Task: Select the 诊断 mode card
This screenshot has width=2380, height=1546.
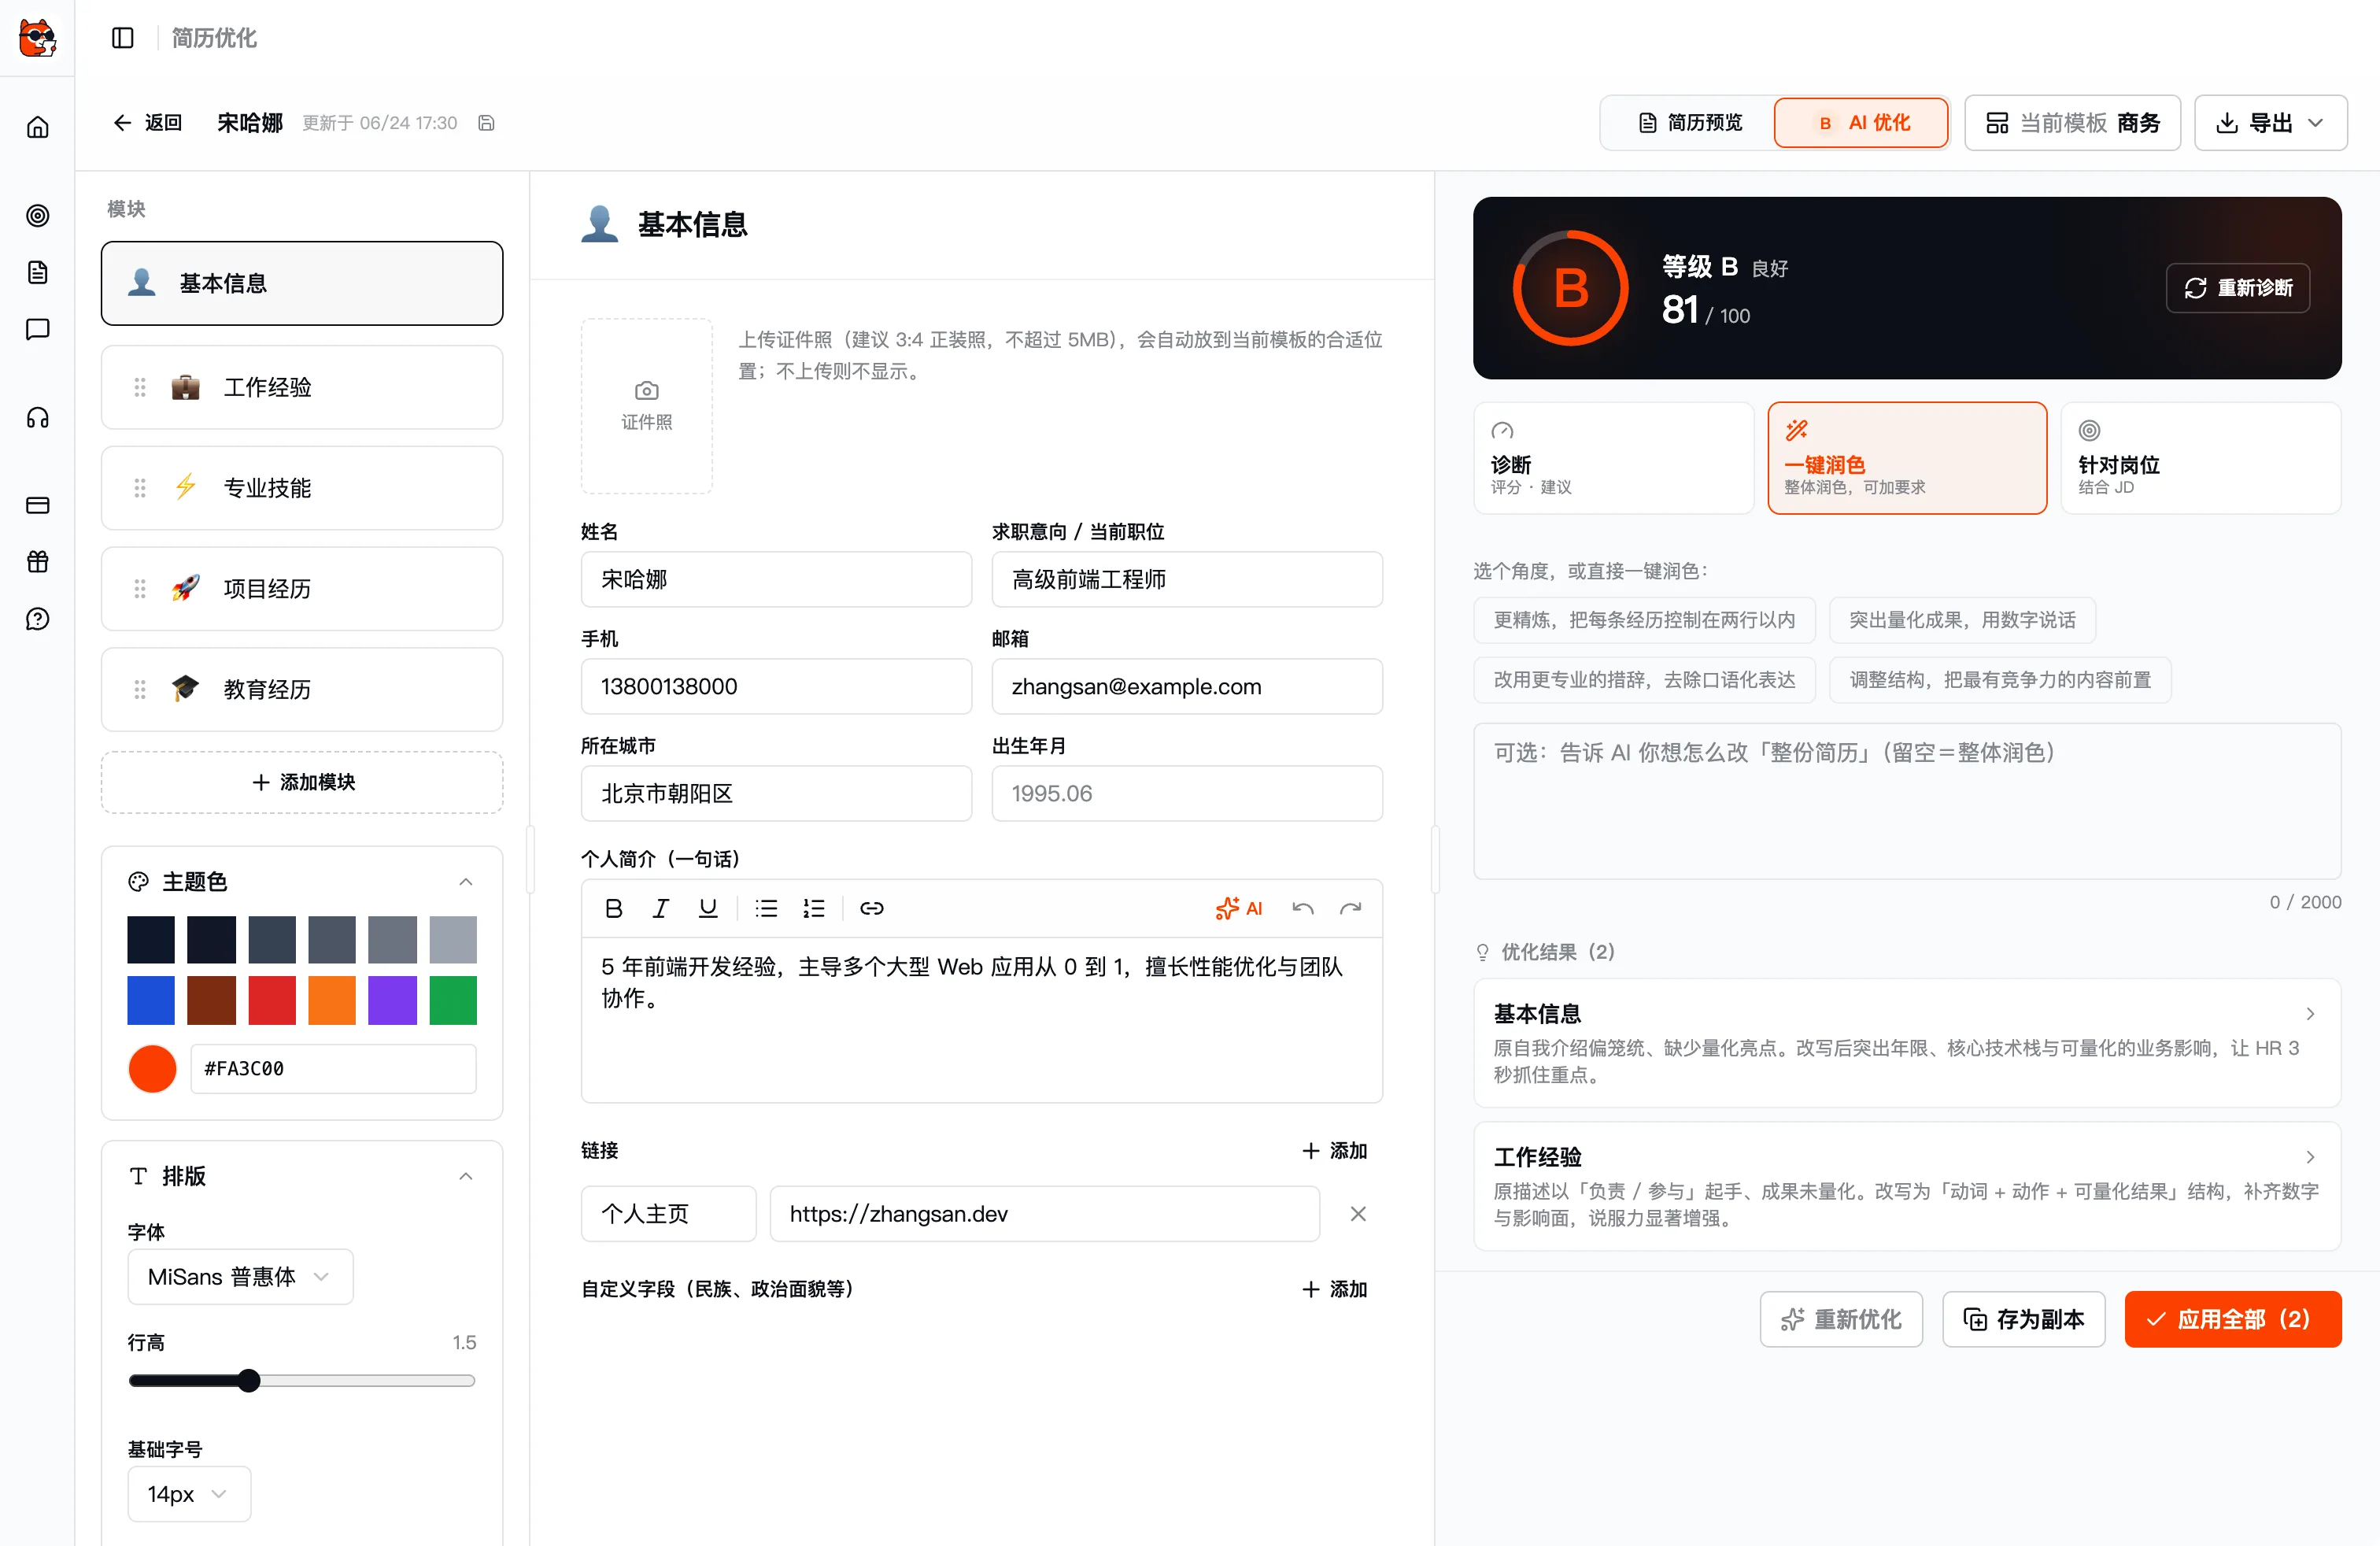Action: tap(1613, 458)
